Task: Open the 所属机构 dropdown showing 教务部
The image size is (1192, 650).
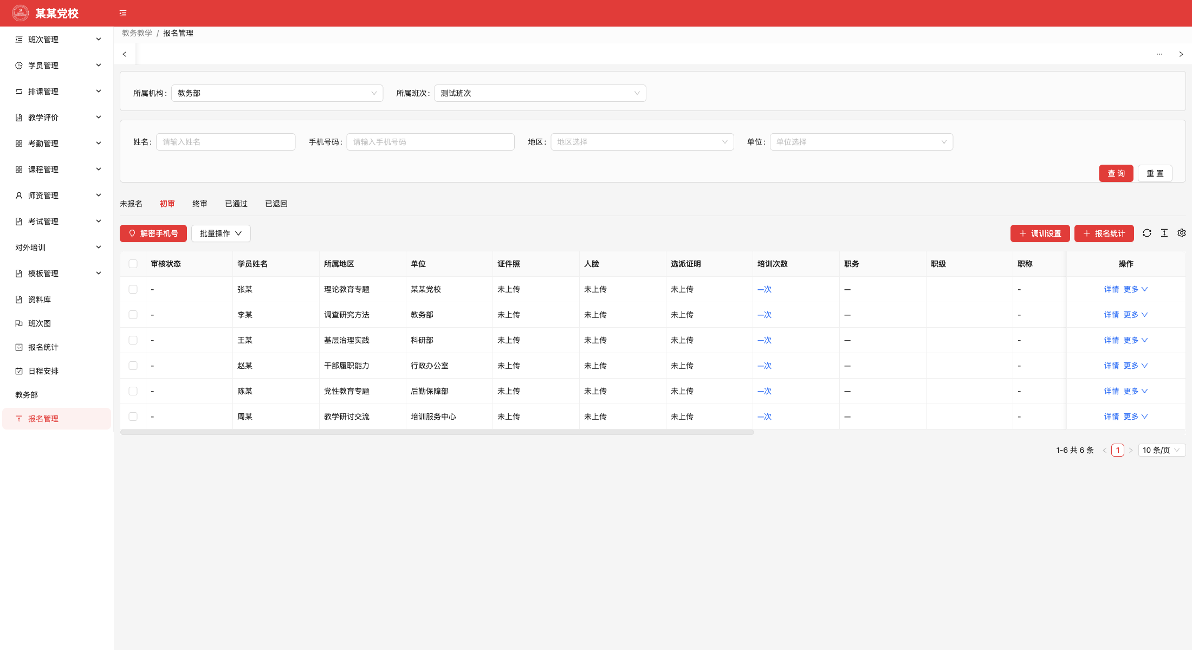Action: 277,93
